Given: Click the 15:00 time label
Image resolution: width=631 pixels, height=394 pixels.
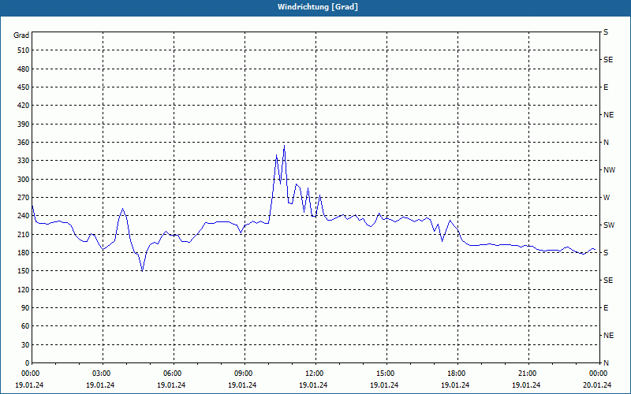Looking at the screenshot, I should [x=386, y=374].
